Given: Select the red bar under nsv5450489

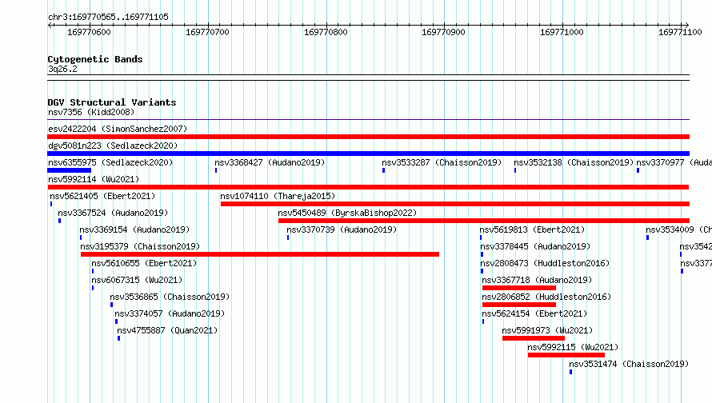Looking at the screenshot, I should click(x=484, y=221).
